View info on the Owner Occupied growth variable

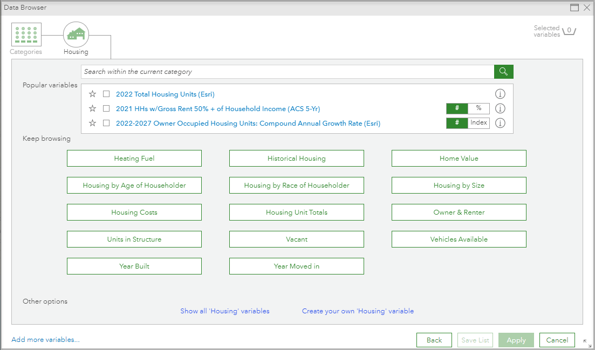pos(500,122)
